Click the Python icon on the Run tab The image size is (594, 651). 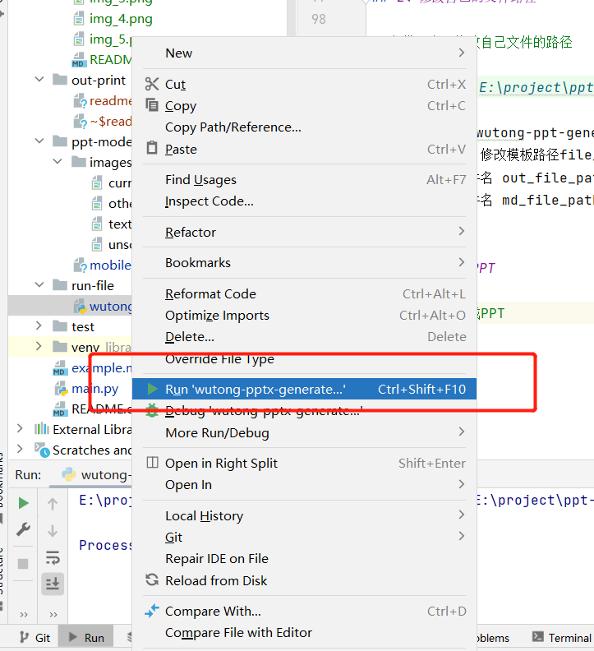click(69, 474)
